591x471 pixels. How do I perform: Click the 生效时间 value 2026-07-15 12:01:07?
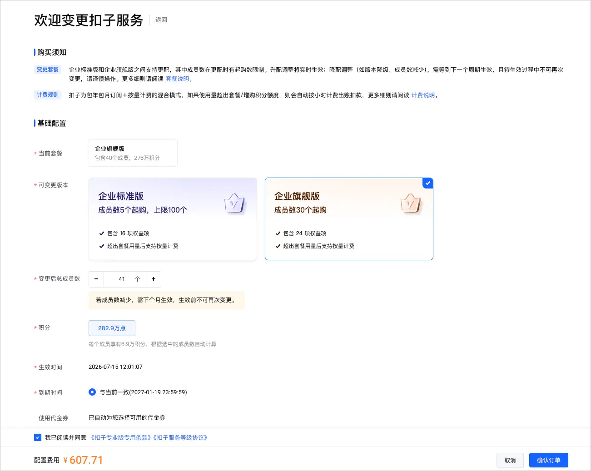point(115,367)
